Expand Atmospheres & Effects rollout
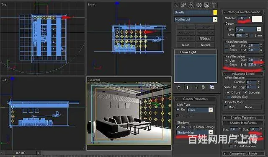Screen dimensions: 268x157 tap(243, 154)
